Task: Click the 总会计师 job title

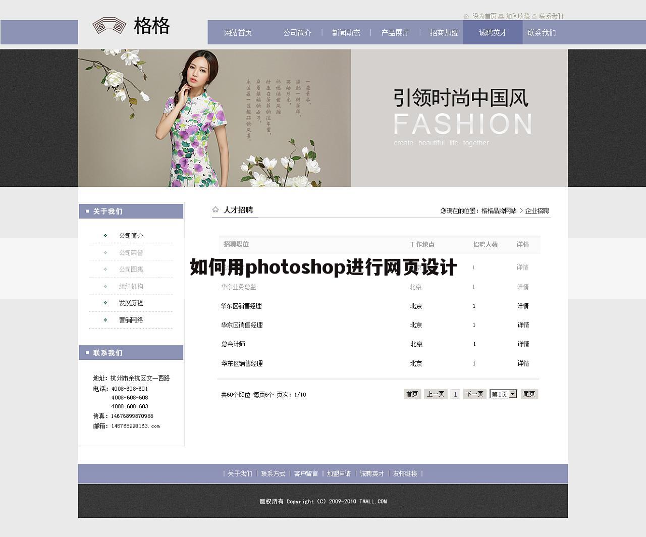Action: [233, 344]
